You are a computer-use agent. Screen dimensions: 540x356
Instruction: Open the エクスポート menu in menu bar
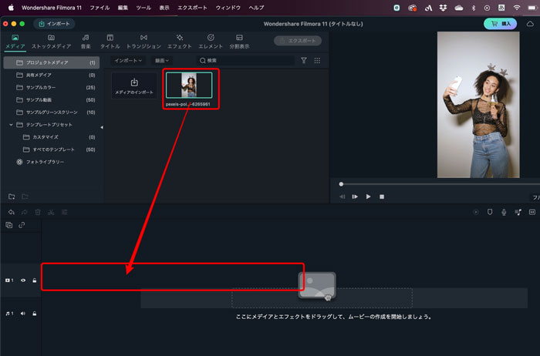pyautogui.click(x=192, y=8)
